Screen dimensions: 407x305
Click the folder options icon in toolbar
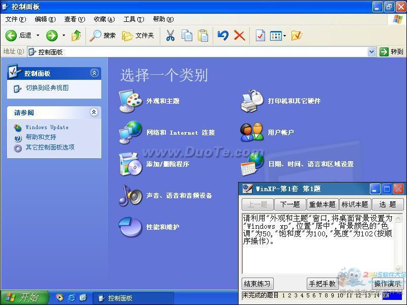pyautogui.click(x=297, y=36)
